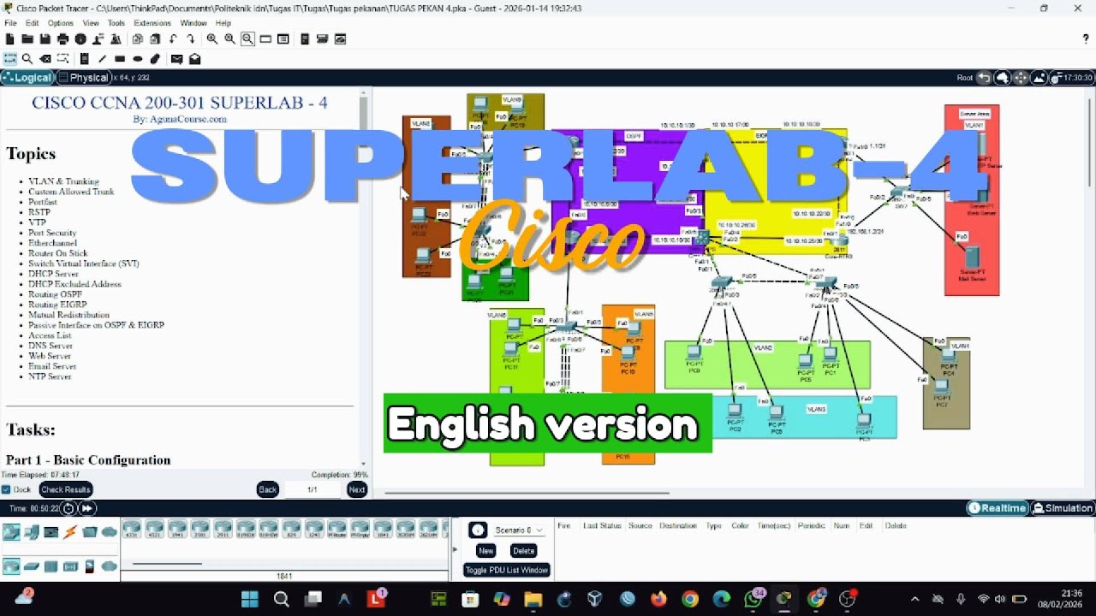
Task: Choose the Delete tool icon
Action: (45, 59)
